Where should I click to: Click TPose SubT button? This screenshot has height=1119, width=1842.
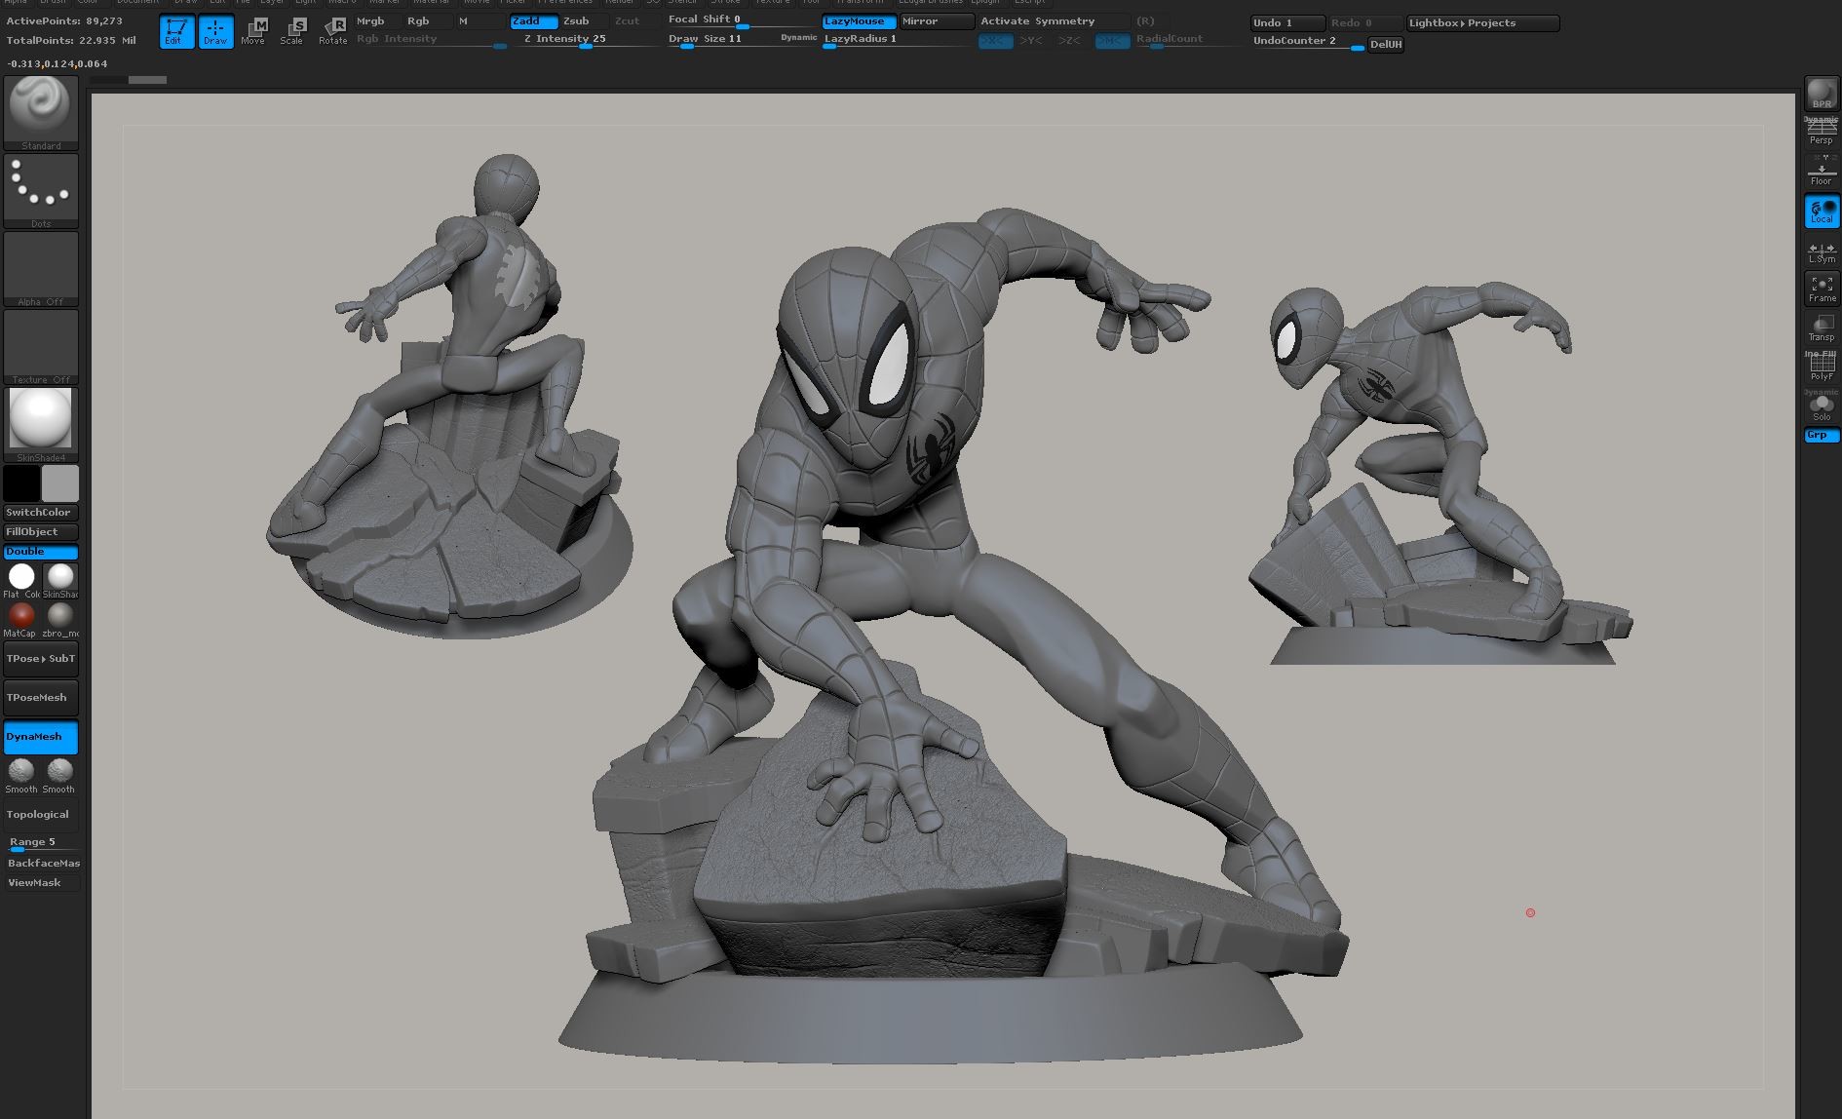(x=41, y=659)
